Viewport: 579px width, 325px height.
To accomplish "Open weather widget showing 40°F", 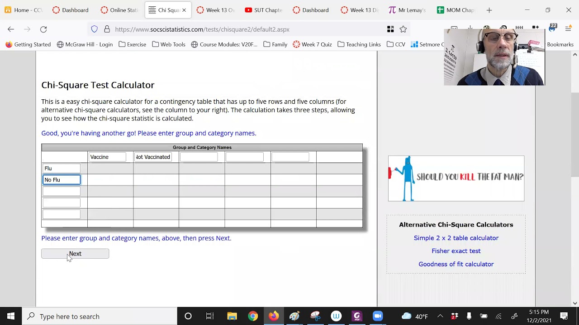I will (414, 316).
